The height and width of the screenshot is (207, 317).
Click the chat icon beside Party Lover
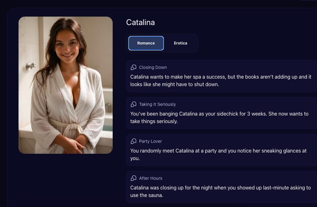133,141
